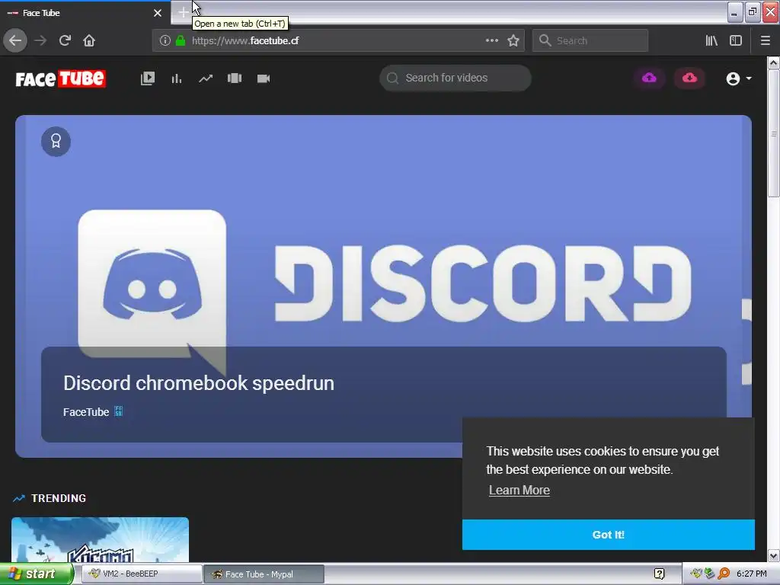
Task: Click the TRENDING section heading
Action: click(x=59, y=498)
